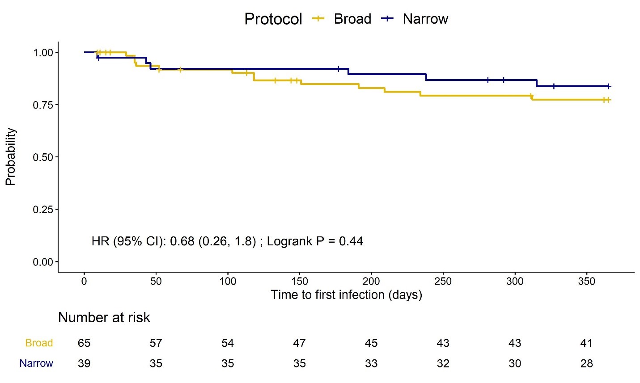Click Narrow at-risk count 39

click(84, 363)
